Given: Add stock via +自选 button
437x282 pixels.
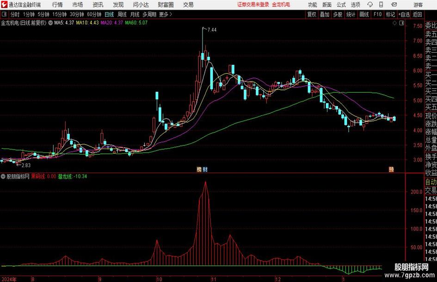Looking at the screenshot, I should (404, 14).
